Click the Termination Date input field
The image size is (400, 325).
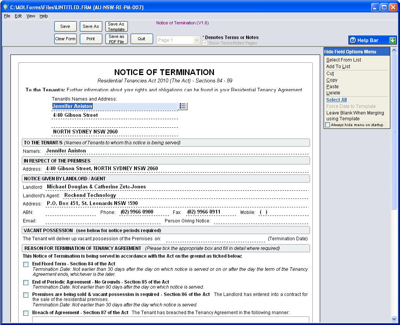tap(216, 239)
